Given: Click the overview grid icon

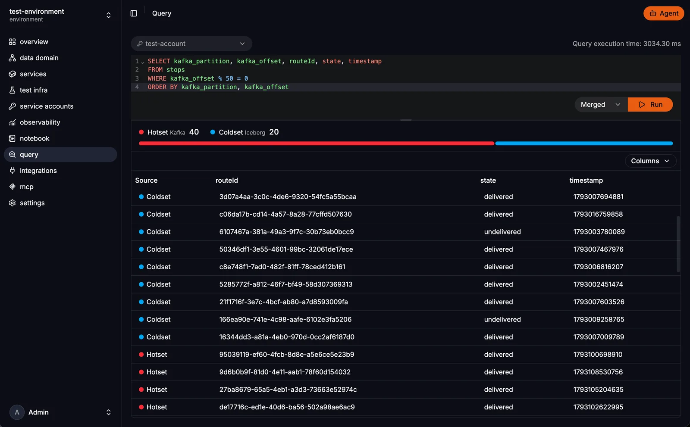Looking at the screenshot, I should coord(12,42).
